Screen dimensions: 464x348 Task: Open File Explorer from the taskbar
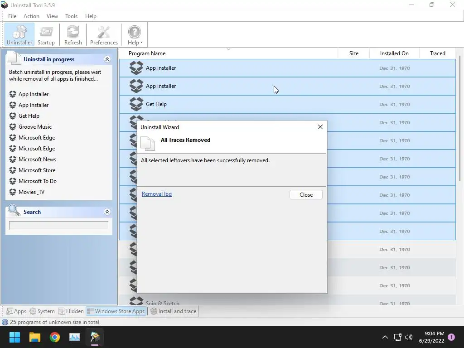[34, 337]
